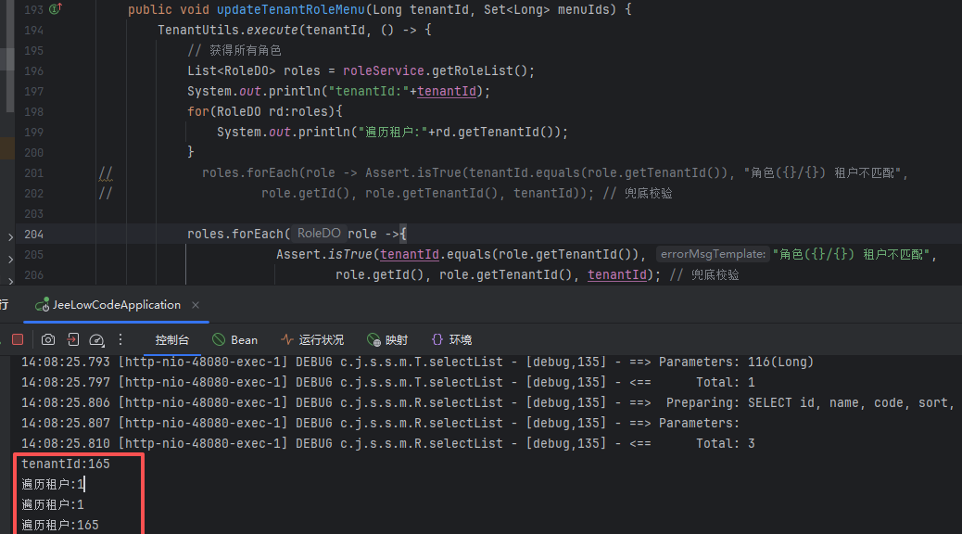Select the JeeLowCodeApplication run configuration tab
The height and width of the screenshot is (534, 962).
[x=116, y=305]
